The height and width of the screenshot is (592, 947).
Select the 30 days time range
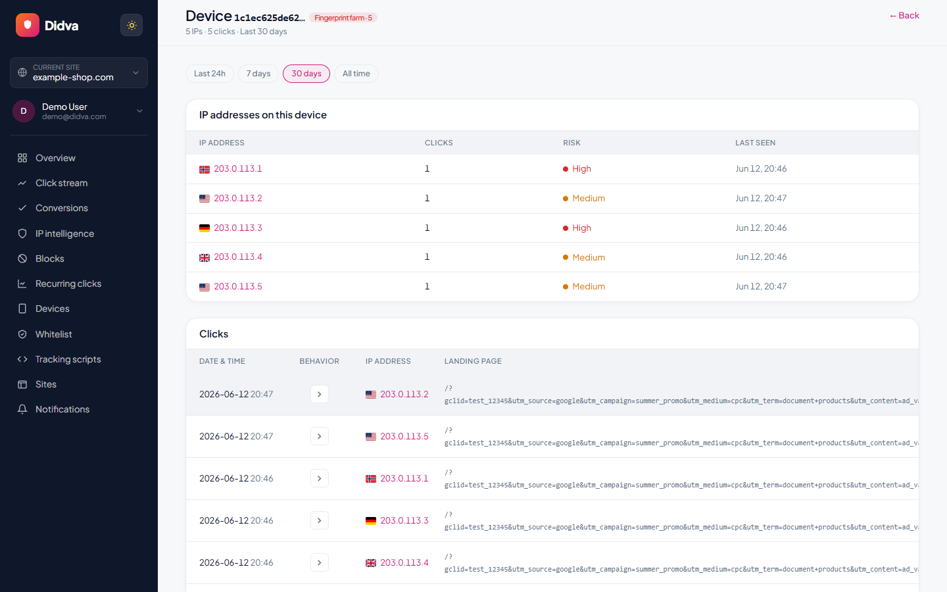click(306, 74)
